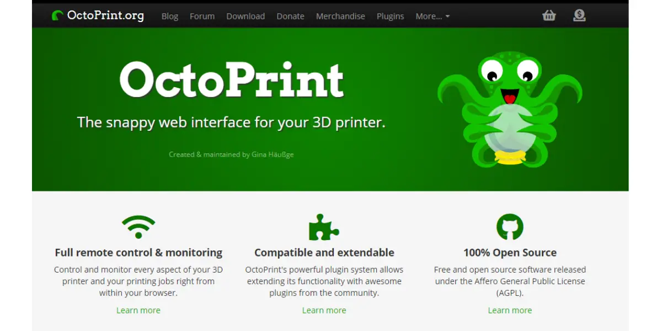This screenshot has height=331, width=662.
Task: Go to the Download page
Action: (245, 16)
